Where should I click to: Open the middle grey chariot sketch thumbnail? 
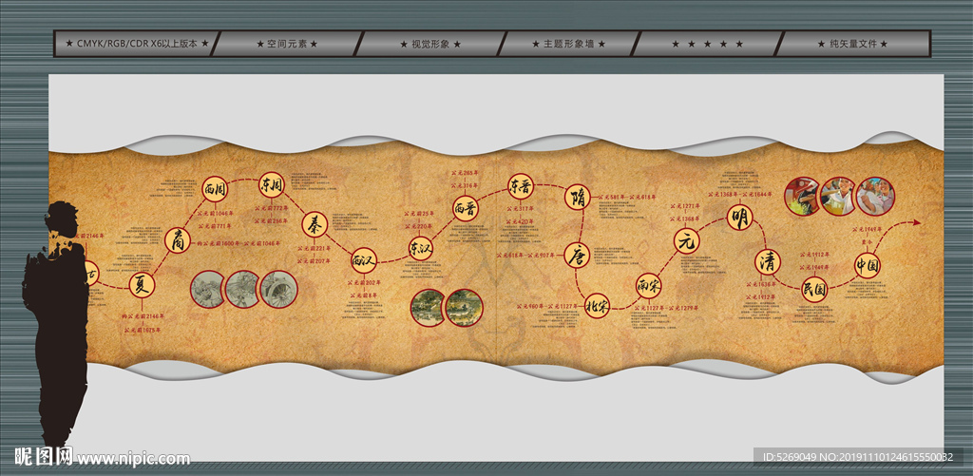[x=243, y=289]
